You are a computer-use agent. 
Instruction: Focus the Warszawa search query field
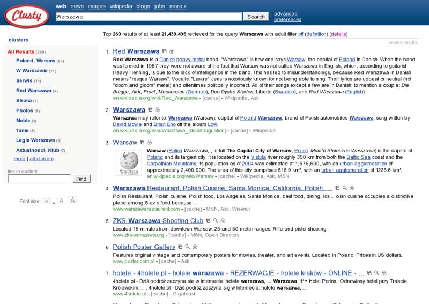(149, 17)
